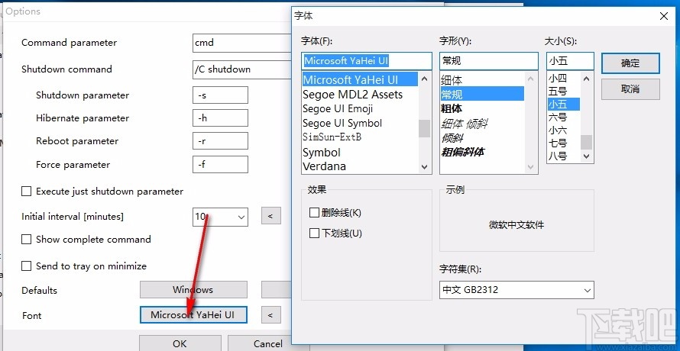Select size 小四

point(563,79)
